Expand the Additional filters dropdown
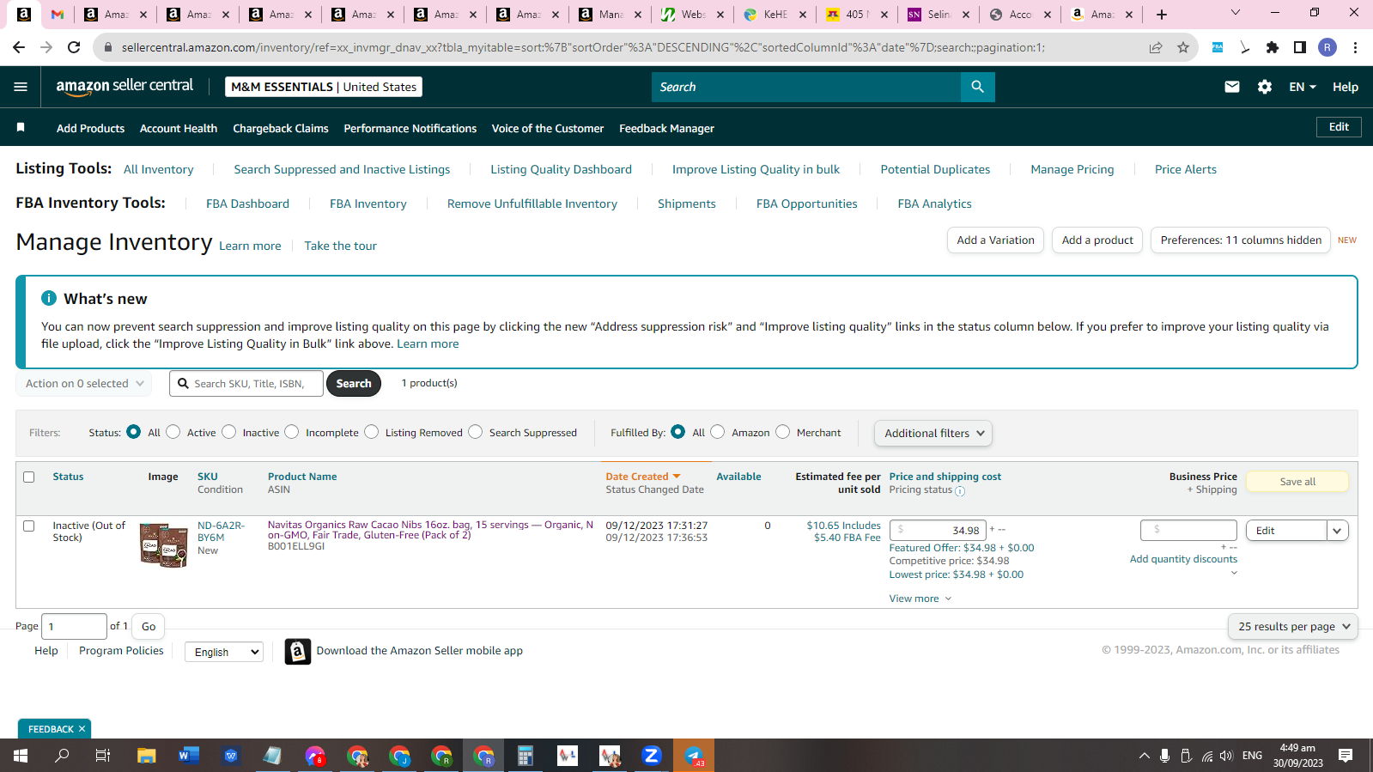1373x772 pixels. click(x=933, y=434)
